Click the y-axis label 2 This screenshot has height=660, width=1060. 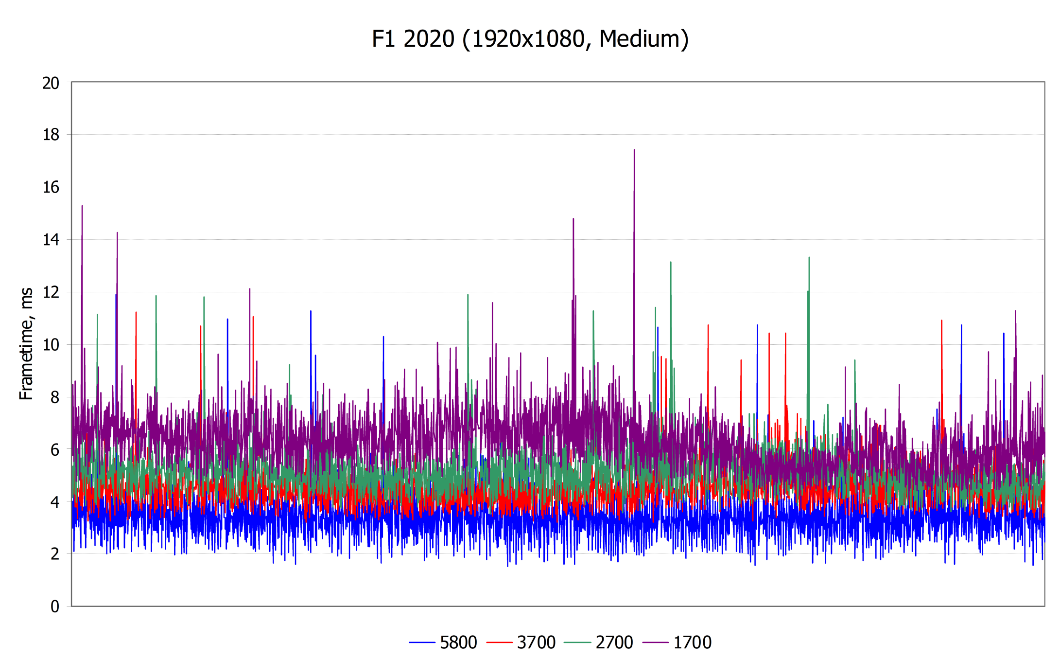pyautogui.click(x=55, y=554)
